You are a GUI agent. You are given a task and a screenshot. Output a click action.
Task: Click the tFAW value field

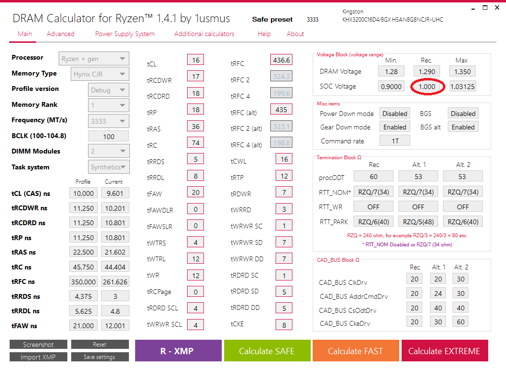196,192
